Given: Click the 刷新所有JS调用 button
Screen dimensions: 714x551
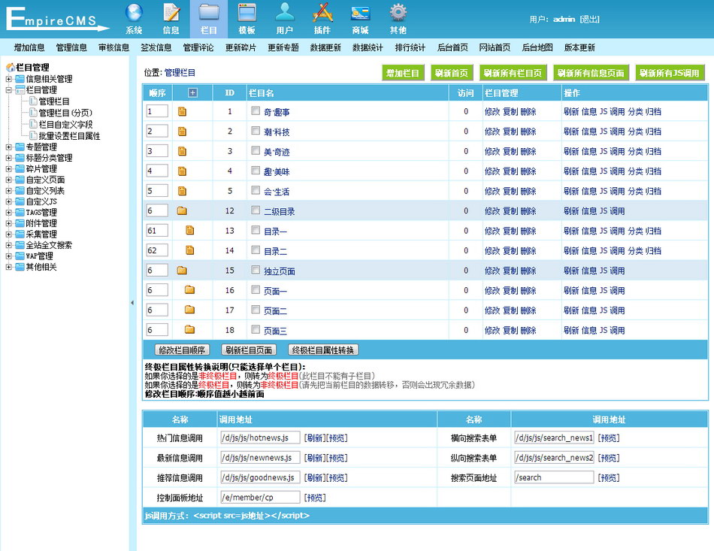Looking at the screenshot, I should click(670, 73).
